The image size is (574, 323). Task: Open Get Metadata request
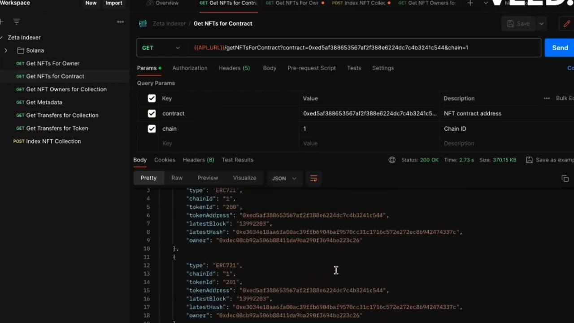pos(44,102)
